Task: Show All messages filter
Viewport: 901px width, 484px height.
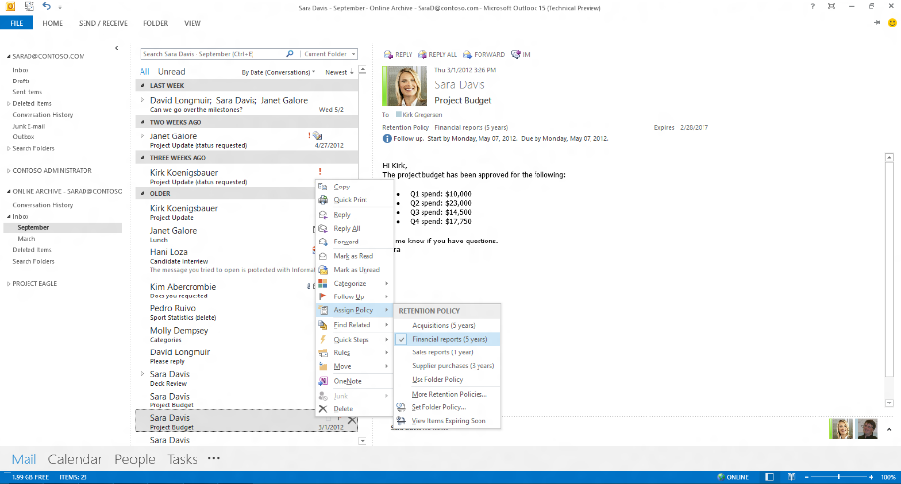Action: (x=144, y=72)
